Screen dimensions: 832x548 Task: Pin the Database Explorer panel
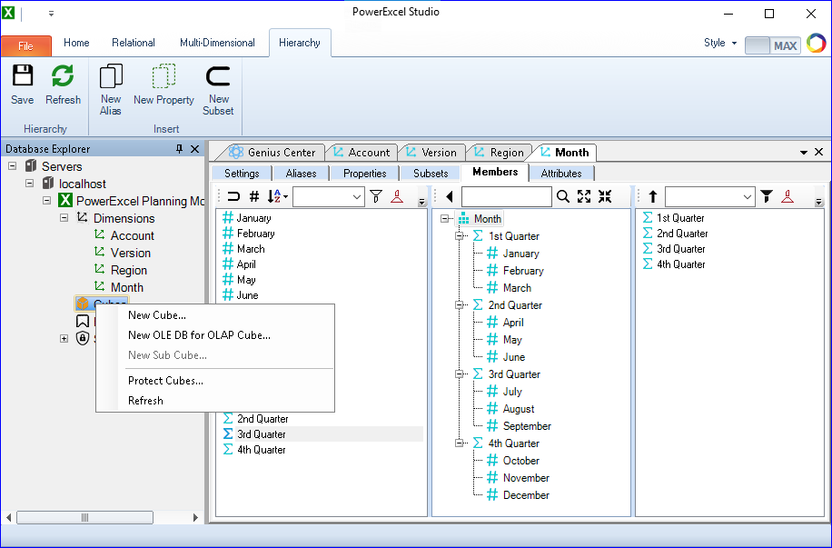click(179, 149)
